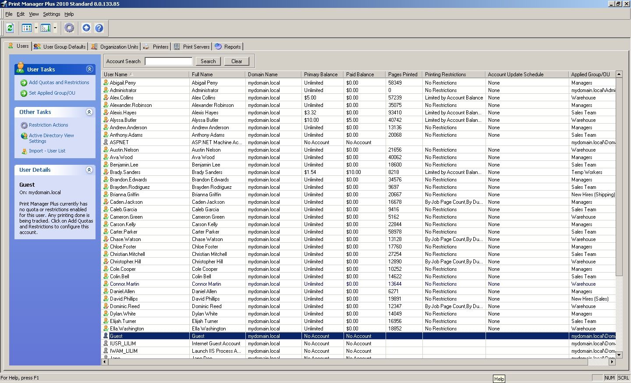Viewport: 631px width, 383px height.
Task: Collapse the Other Tasks panel
Action: point(89,112)
